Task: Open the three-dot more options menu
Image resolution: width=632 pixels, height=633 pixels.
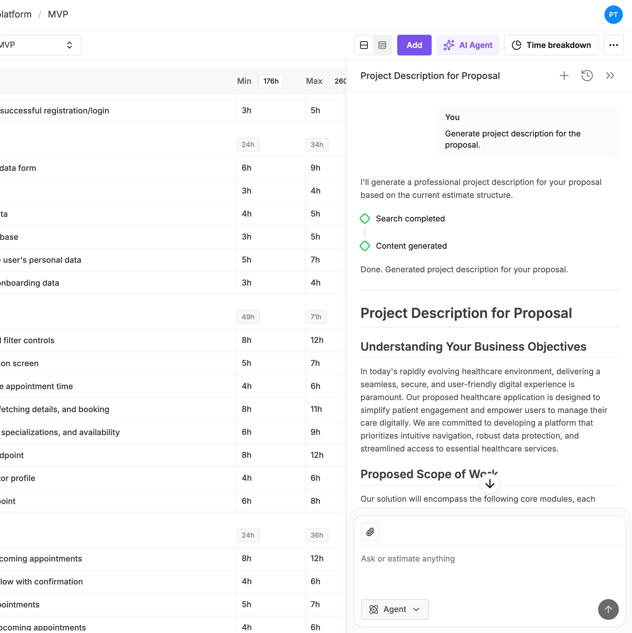Action: 613,45
